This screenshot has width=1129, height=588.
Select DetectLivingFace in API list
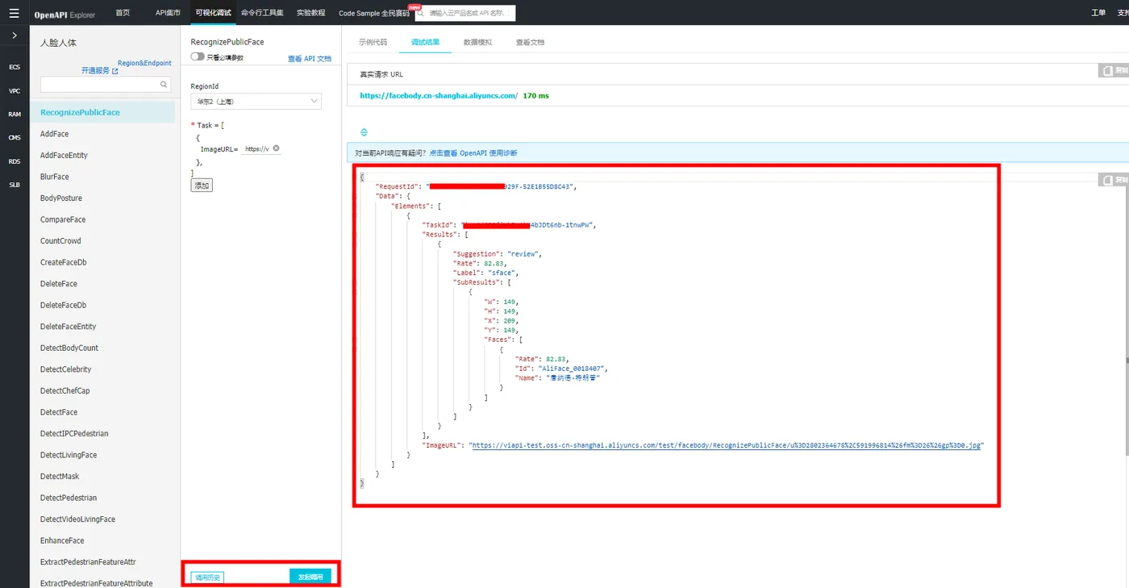coord(69,455)
